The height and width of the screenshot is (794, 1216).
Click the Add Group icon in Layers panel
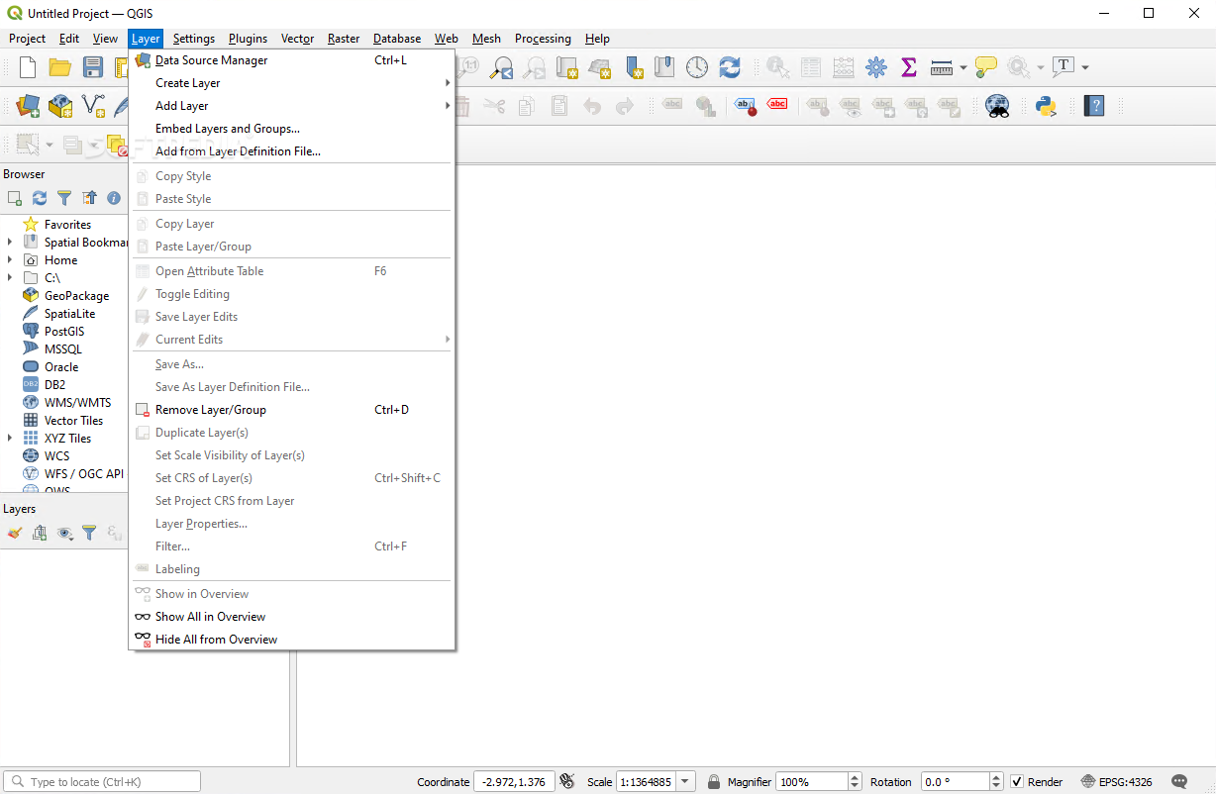pos(40,533)
